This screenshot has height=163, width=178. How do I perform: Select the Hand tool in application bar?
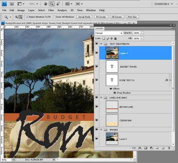(x=45, y=4)
